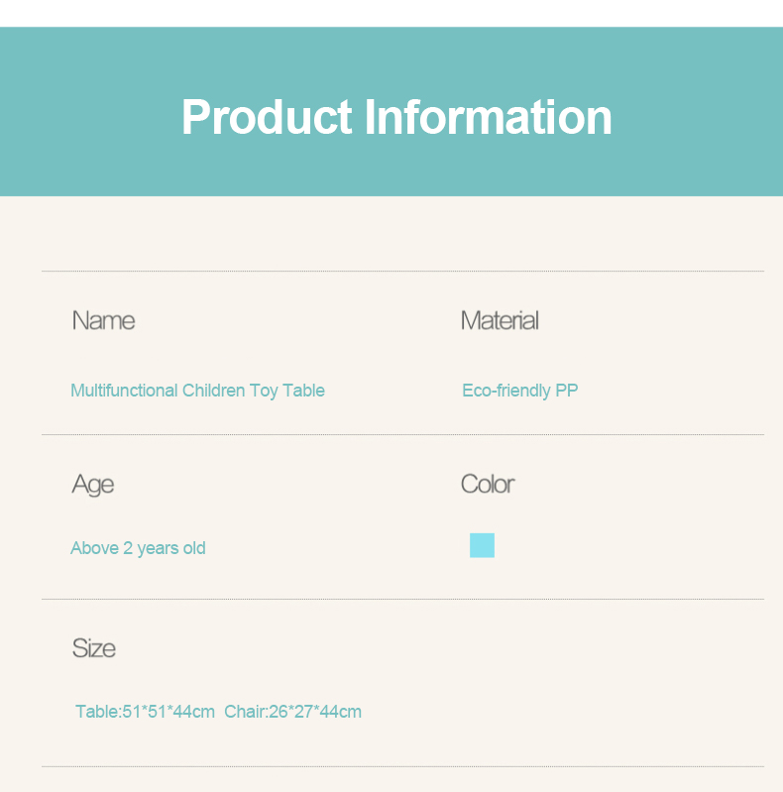Click the word "Product" in the heading

coord(267,117)
